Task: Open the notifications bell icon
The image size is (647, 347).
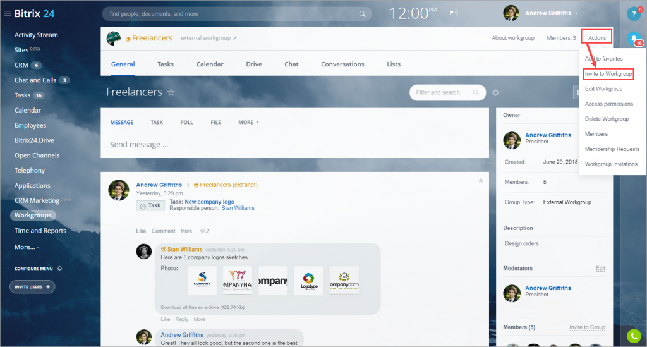Action: [x=634, y=39]
